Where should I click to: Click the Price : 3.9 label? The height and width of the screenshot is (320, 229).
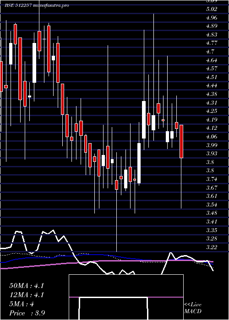click(x=27, y=313)
